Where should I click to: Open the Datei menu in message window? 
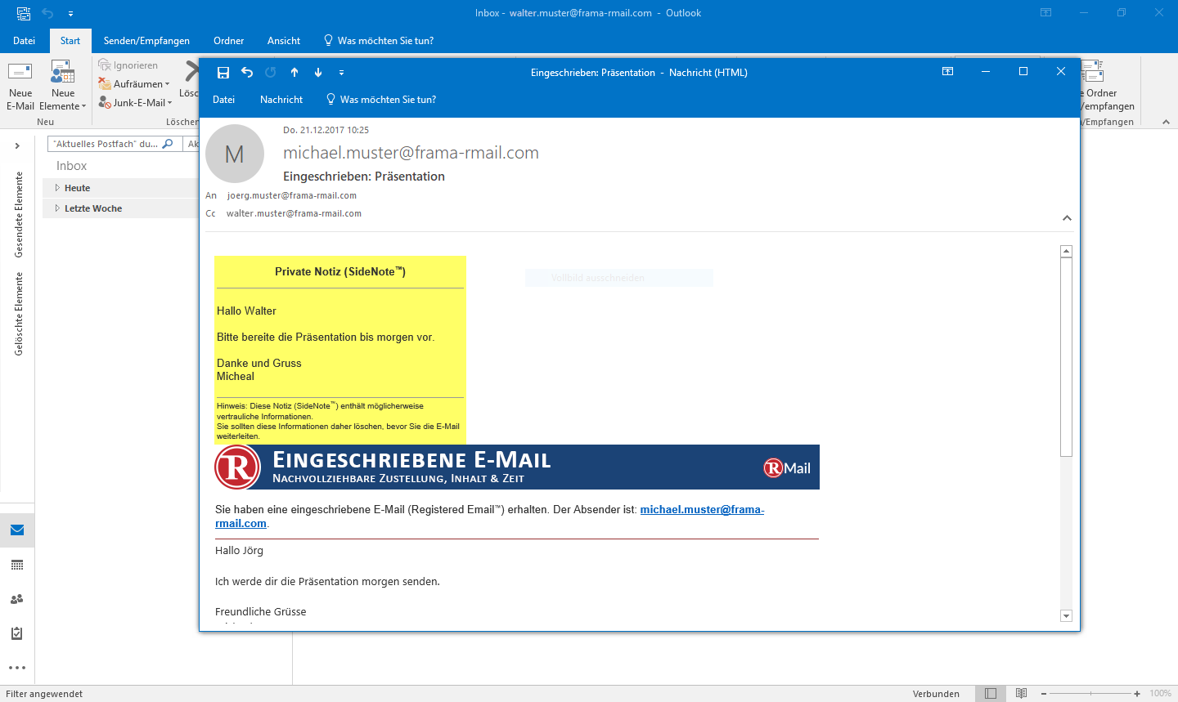(223, 100)
